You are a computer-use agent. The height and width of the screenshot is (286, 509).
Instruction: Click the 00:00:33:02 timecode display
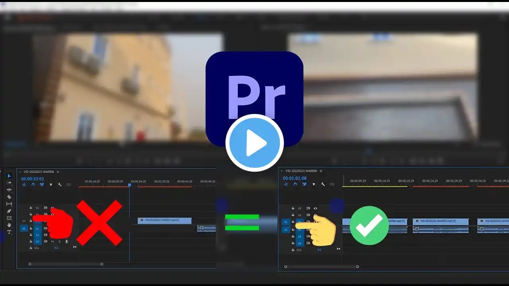tap(33, 179)
